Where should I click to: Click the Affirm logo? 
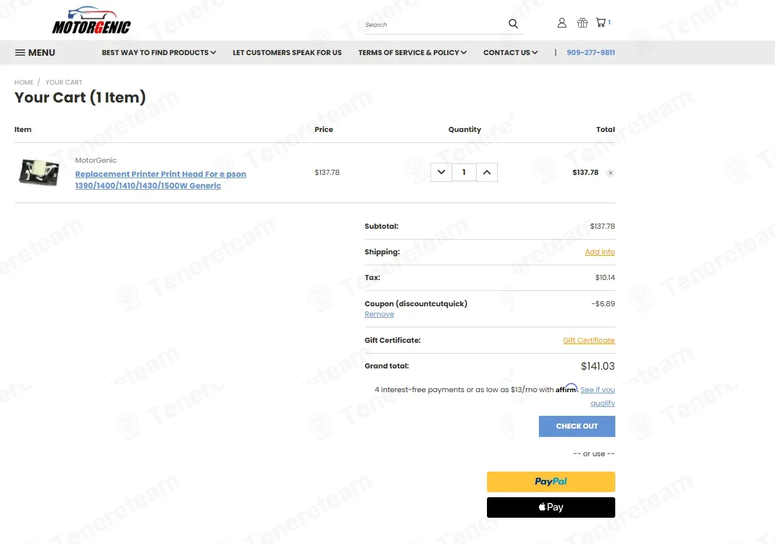click(x=566, y=388)
